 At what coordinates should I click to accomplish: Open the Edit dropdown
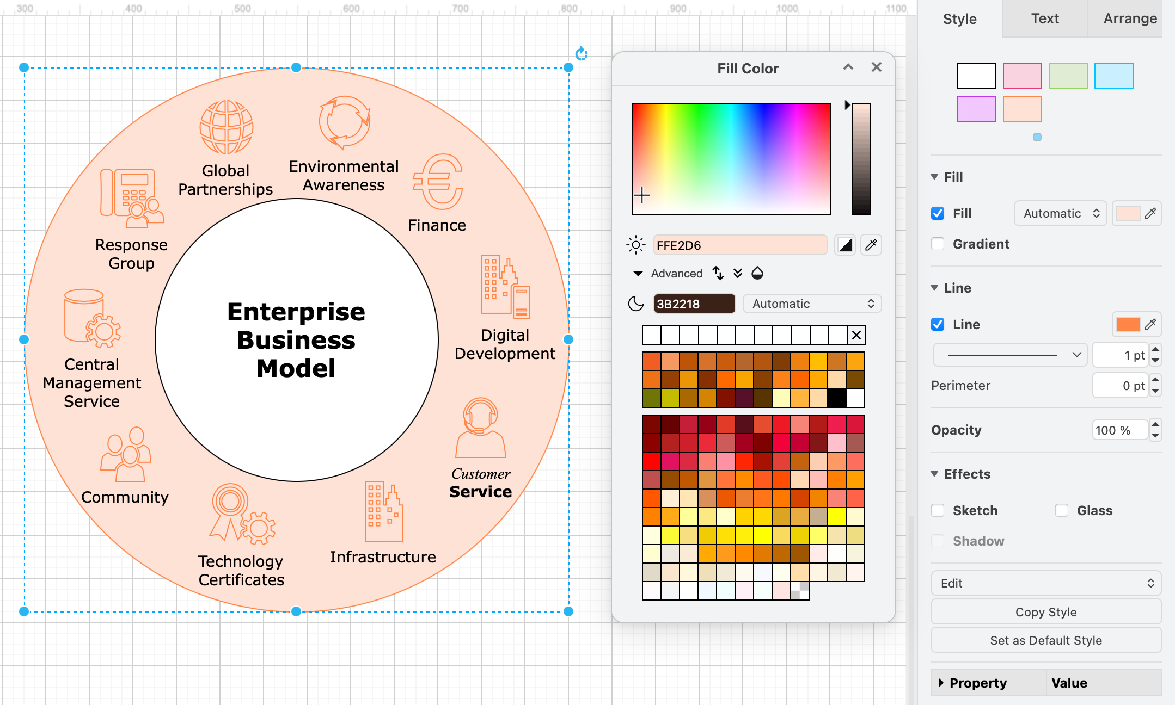(x=1047, y=583)
